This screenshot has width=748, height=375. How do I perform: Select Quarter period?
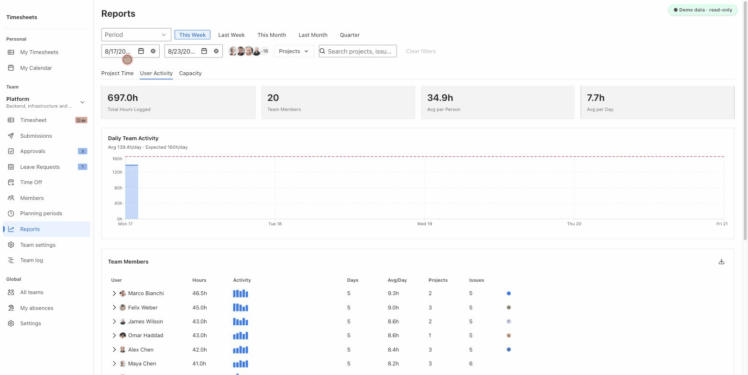[350, 35]
